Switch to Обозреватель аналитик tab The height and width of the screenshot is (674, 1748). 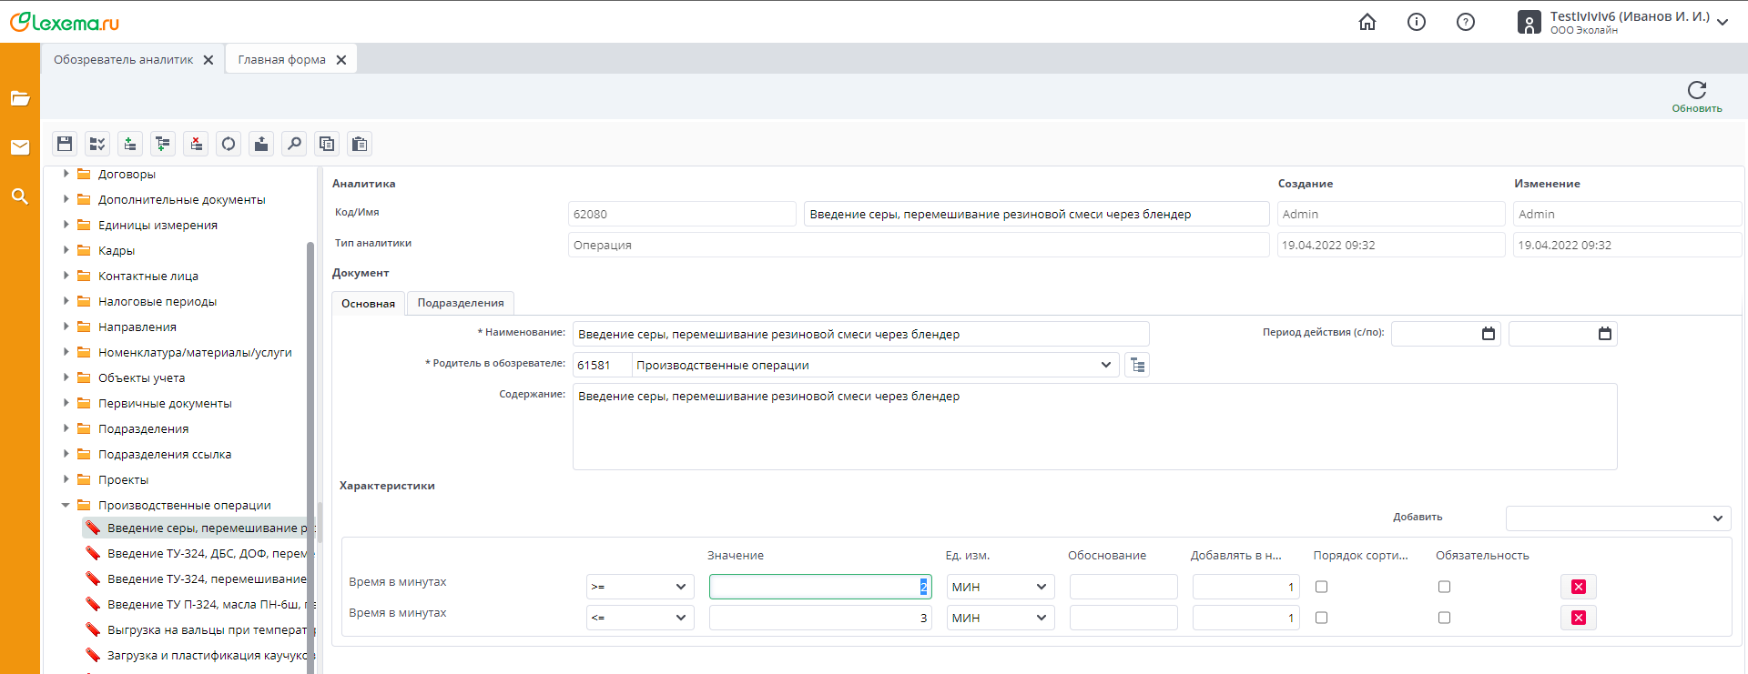123,60
